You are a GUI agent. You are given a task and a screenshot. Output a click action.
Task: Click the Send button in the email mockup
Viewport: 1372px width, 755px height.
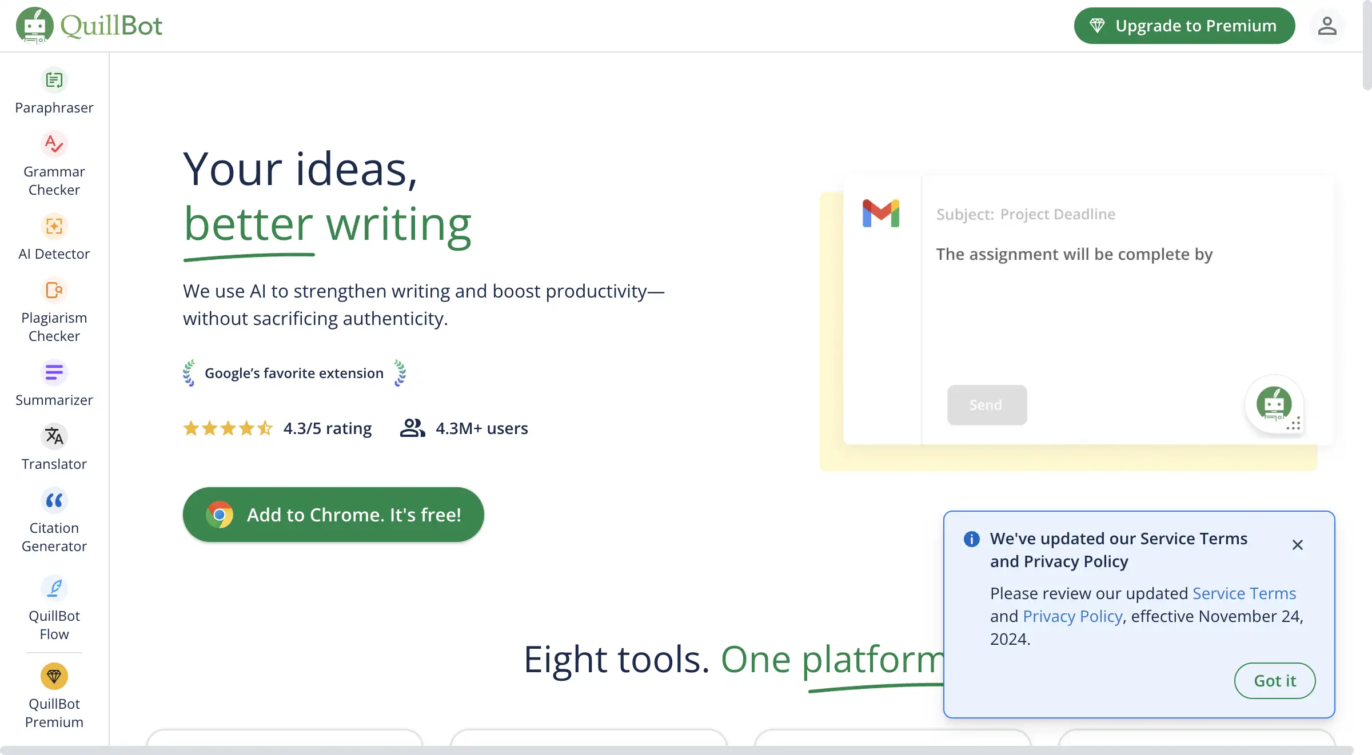point(986,405)
